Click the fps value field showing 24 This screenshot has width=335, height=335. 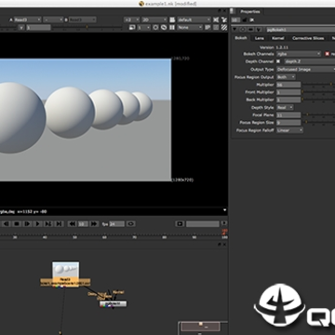(116, 223)
